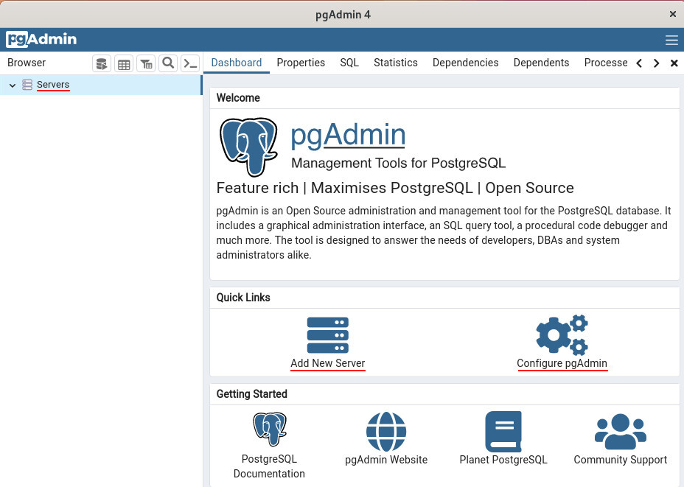This screenshot has height=487, width=684.
Task: Launch the PSQL Tool terminal icon
Action: point(190,63)
